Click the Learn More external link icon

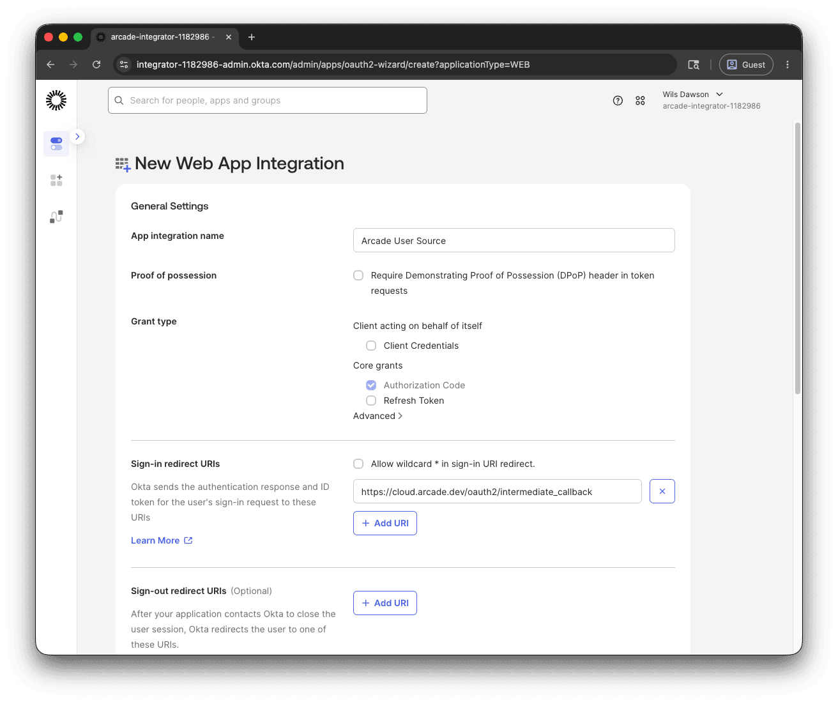pos(188,540)
